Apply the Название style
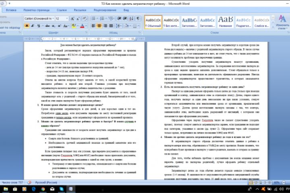Screen dimensions: 290x193 click(226, 22)
